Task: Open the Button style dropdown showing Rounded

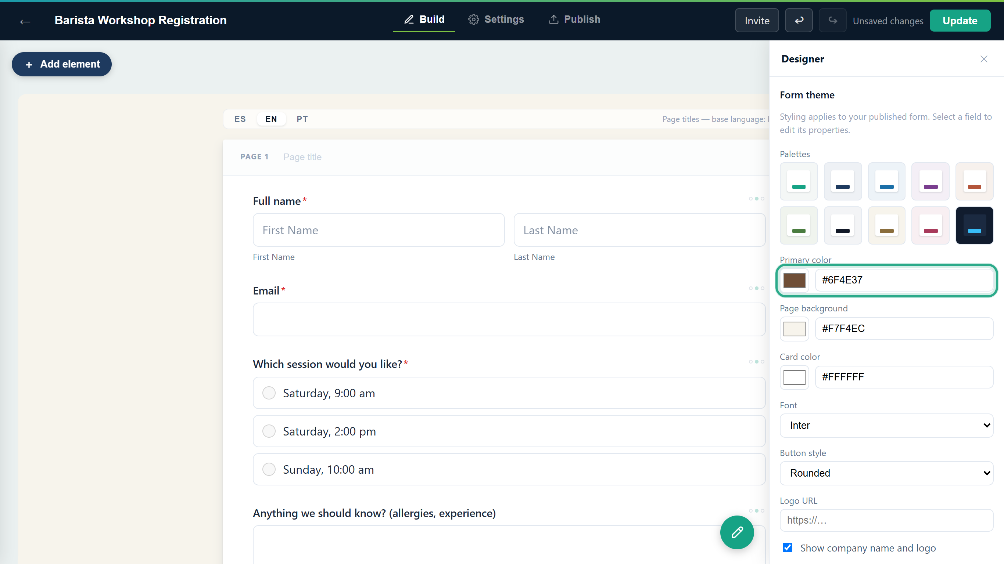Action: (886, 473)
